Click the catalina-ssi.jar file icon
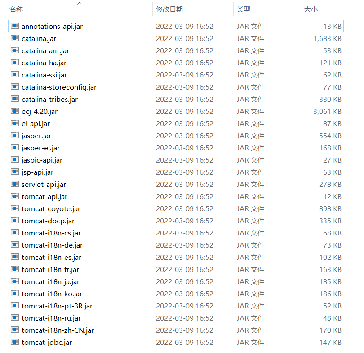364x353 pixels. pos(15,74)
